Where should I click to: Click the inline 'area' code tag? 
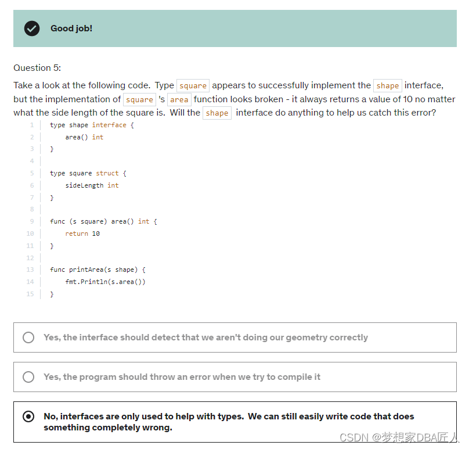pyautogui.click(x=179, y=99)
